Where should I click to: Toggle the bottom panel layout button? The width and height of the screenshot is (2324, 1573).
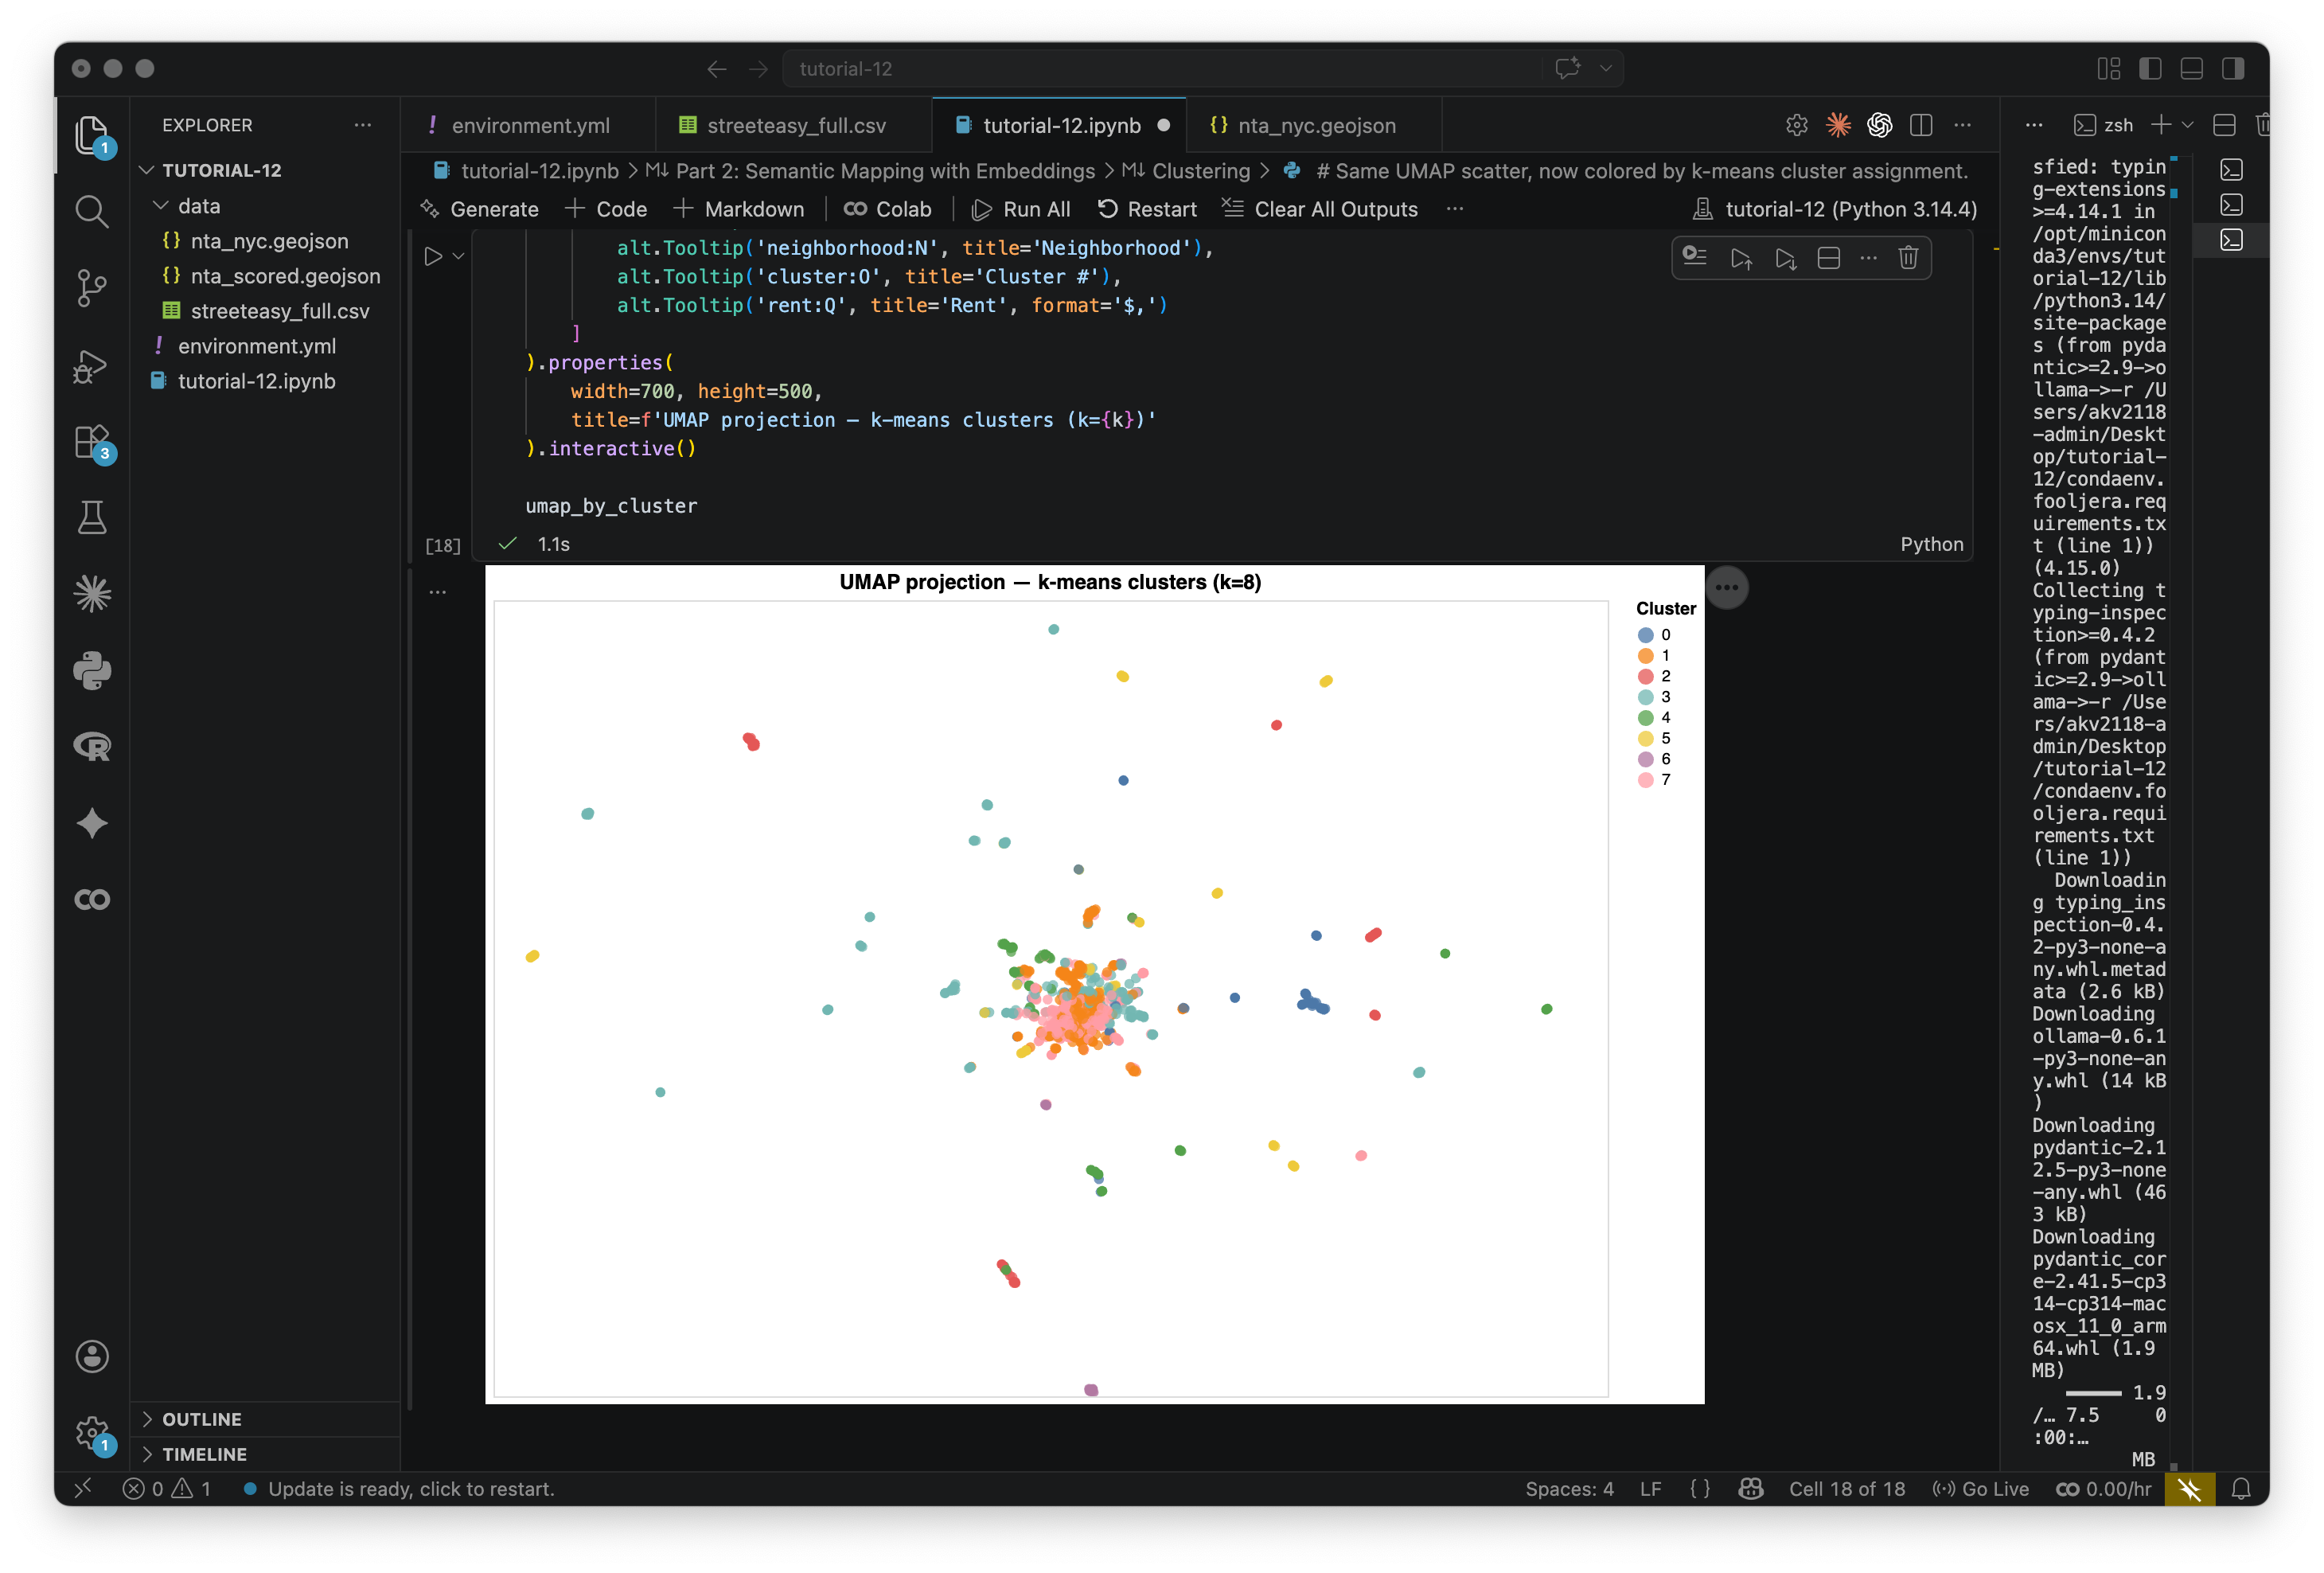pos(2191,68)
